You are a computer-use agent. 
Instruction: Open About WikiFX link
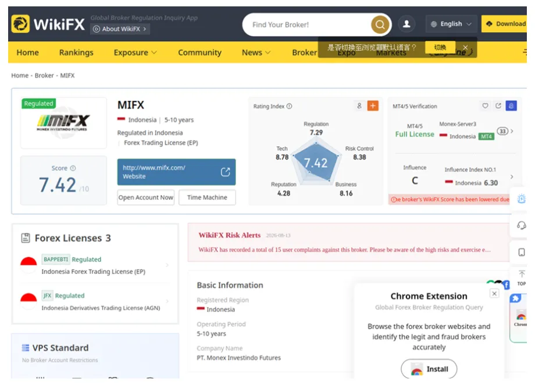pyautogui.click(x=120, y=29)
